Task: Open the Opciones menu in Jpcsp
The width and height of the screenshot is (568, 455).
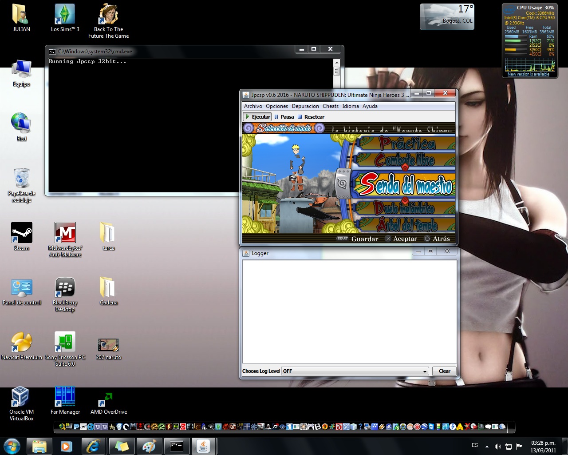Action: [277, 106]
